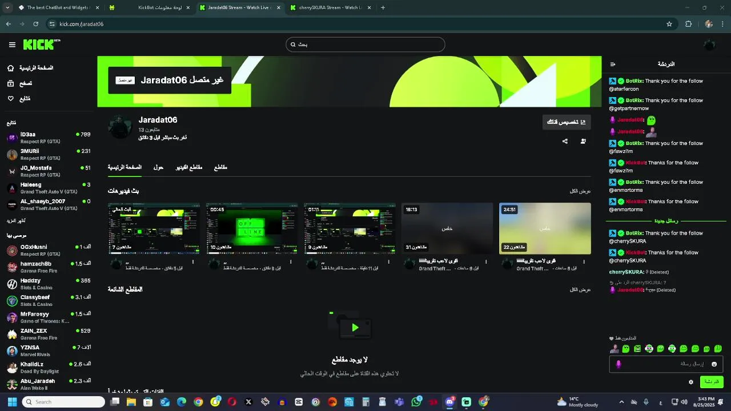
Task: Click the play icon in the empty clips section
Action: click(x=355, y=328)
